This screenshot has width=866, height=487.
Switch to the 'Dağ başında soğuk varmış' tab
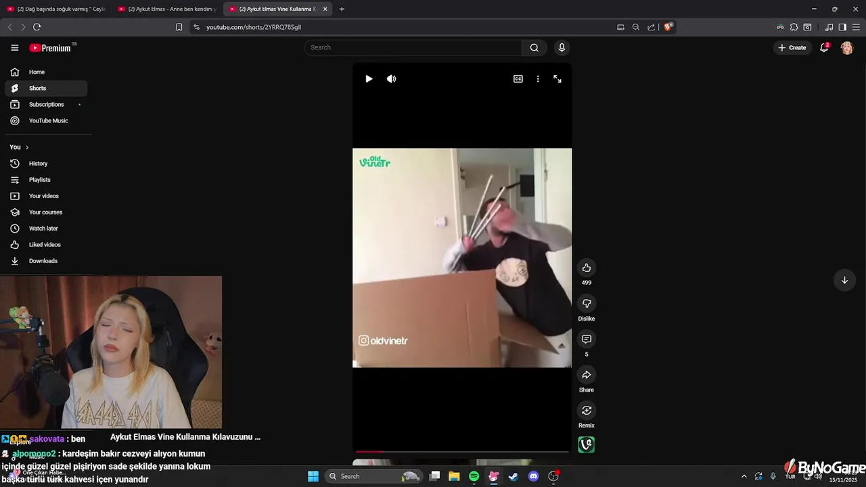(56, 9)
